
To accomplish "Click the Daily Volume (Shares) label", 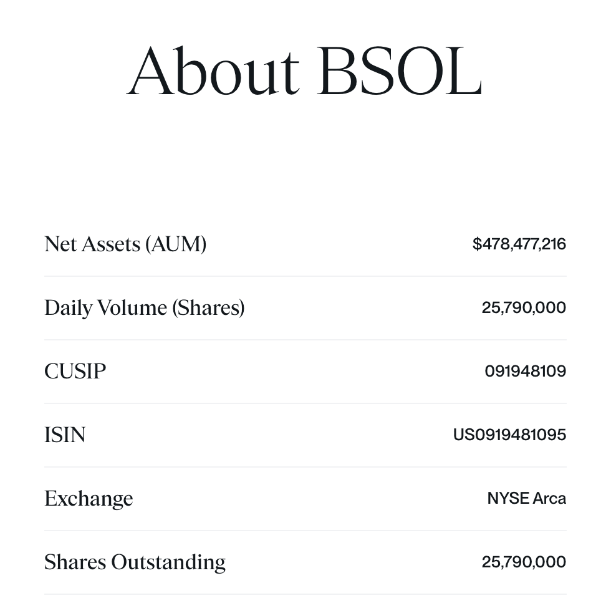I will pyautogui.click(x=144, y=307).
